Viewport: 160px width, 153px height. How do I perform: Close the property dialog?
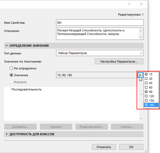pyautogui.click(x=141, y=4)
